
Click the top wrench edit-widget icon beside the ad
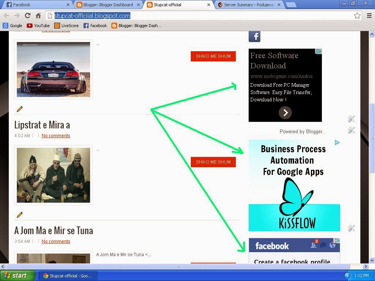[351, 119]
